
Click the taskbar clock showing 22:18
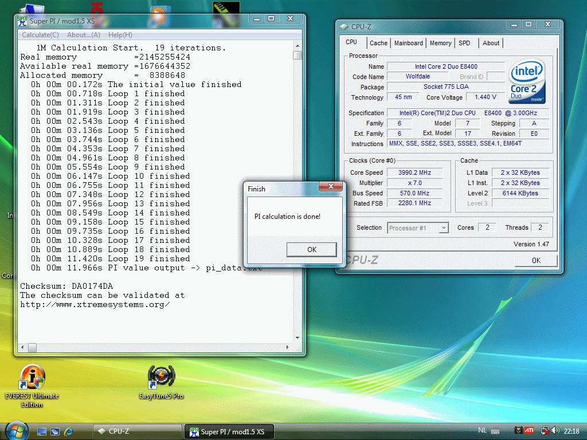pyautogui.click(x=572, y=431)
